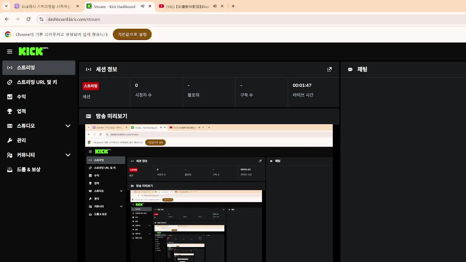Mute the Kick Dashboard tab audio icon
Screen dimensions: 466x262
coord(142,6)
